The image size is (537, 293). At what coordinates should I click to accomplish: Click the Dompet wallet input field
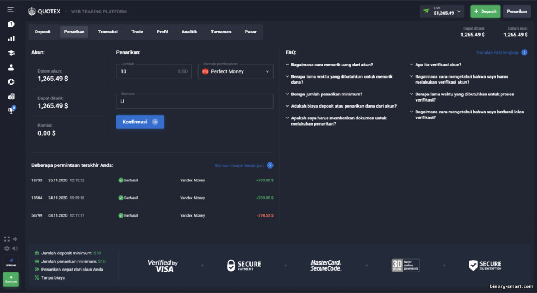pos(195,101)
